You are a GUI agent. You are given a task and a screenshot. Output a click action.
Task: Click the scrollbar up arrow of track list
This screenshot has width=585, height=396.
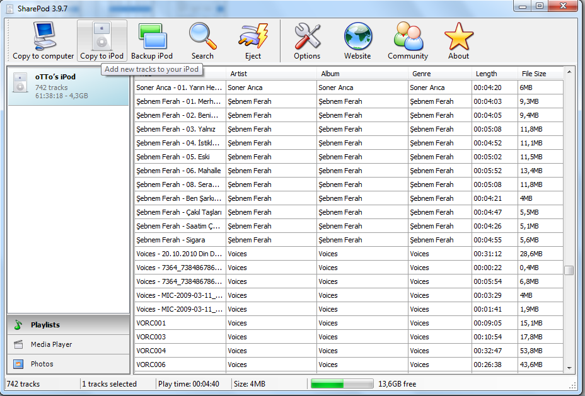click(569, 72)
